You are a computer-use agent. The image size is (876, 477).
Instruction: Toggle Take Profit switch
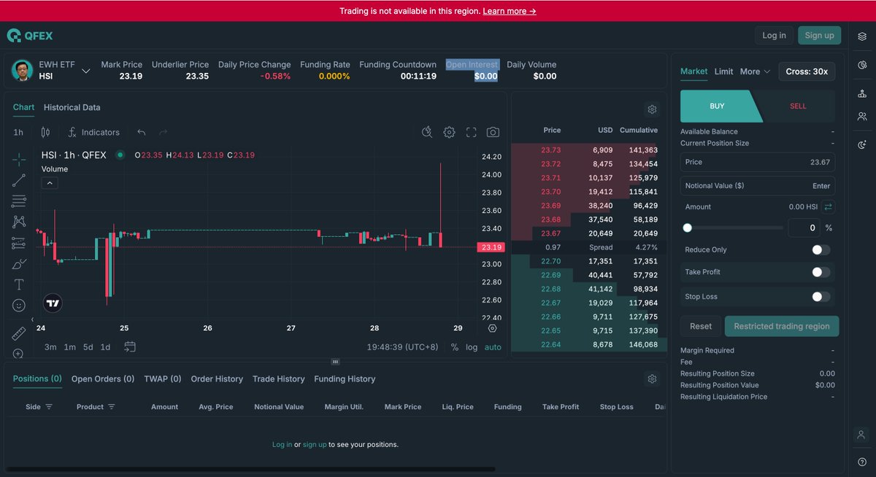click(x=821, y=272)
